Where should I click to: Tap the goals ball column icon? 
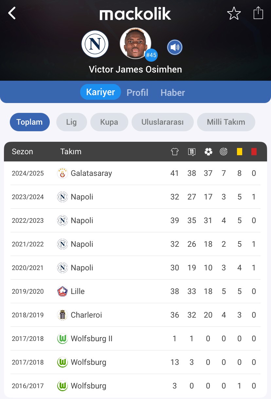pos(208,152)
